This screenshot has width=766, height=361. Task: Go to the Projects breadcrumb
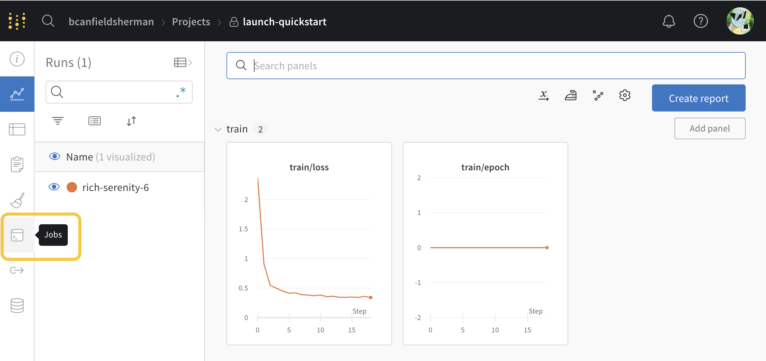191,22
